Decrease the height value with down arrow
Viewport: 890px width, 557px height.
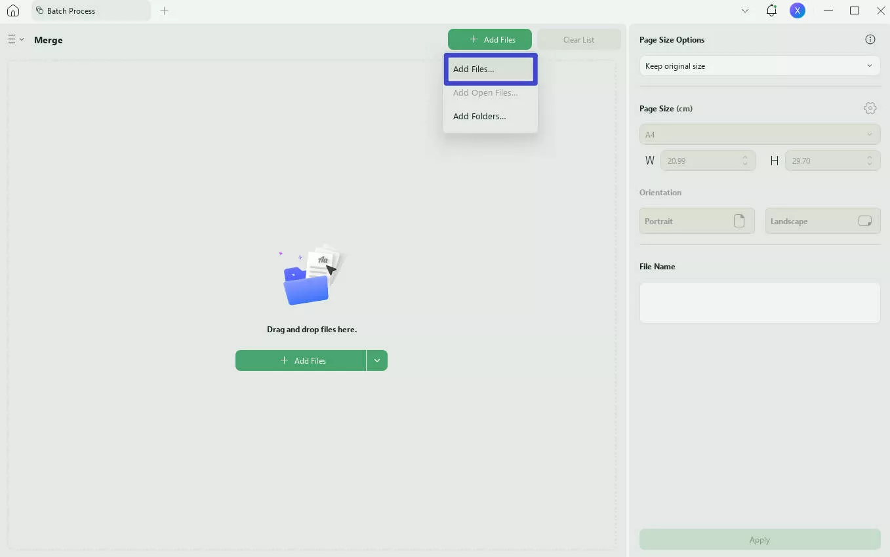[x=870, y=164]
